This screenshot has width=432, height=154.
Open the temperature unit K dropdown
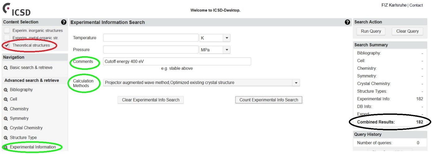pos(227,38)
